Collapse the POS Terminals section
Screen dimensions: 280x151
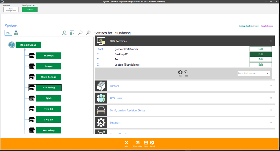coord(271,41)
